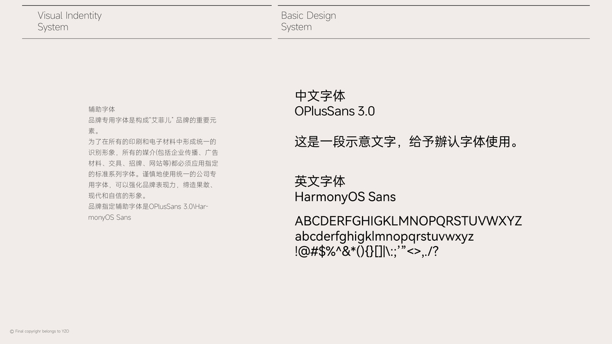Click the line '识别形象，所有的媒介(包括企业传播、广告'
612x344 pixels.
pos(153,153)
